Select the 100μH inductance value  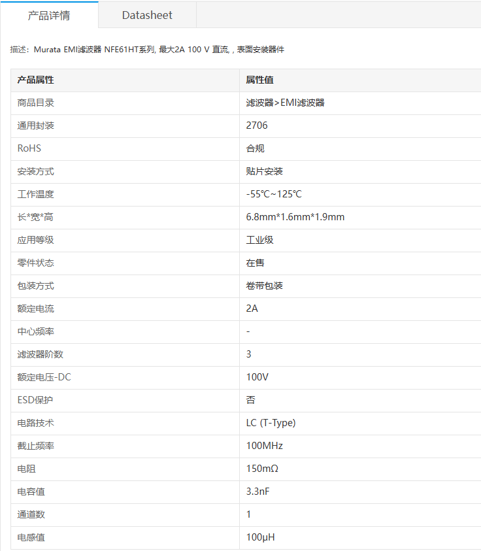pyautogui.click(x=260, y=537)
